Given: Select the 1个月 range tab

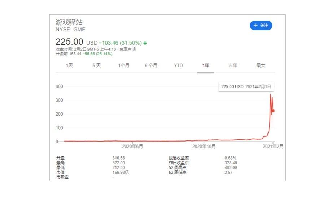Looking at the screenshot, I should tap(124, 66).
